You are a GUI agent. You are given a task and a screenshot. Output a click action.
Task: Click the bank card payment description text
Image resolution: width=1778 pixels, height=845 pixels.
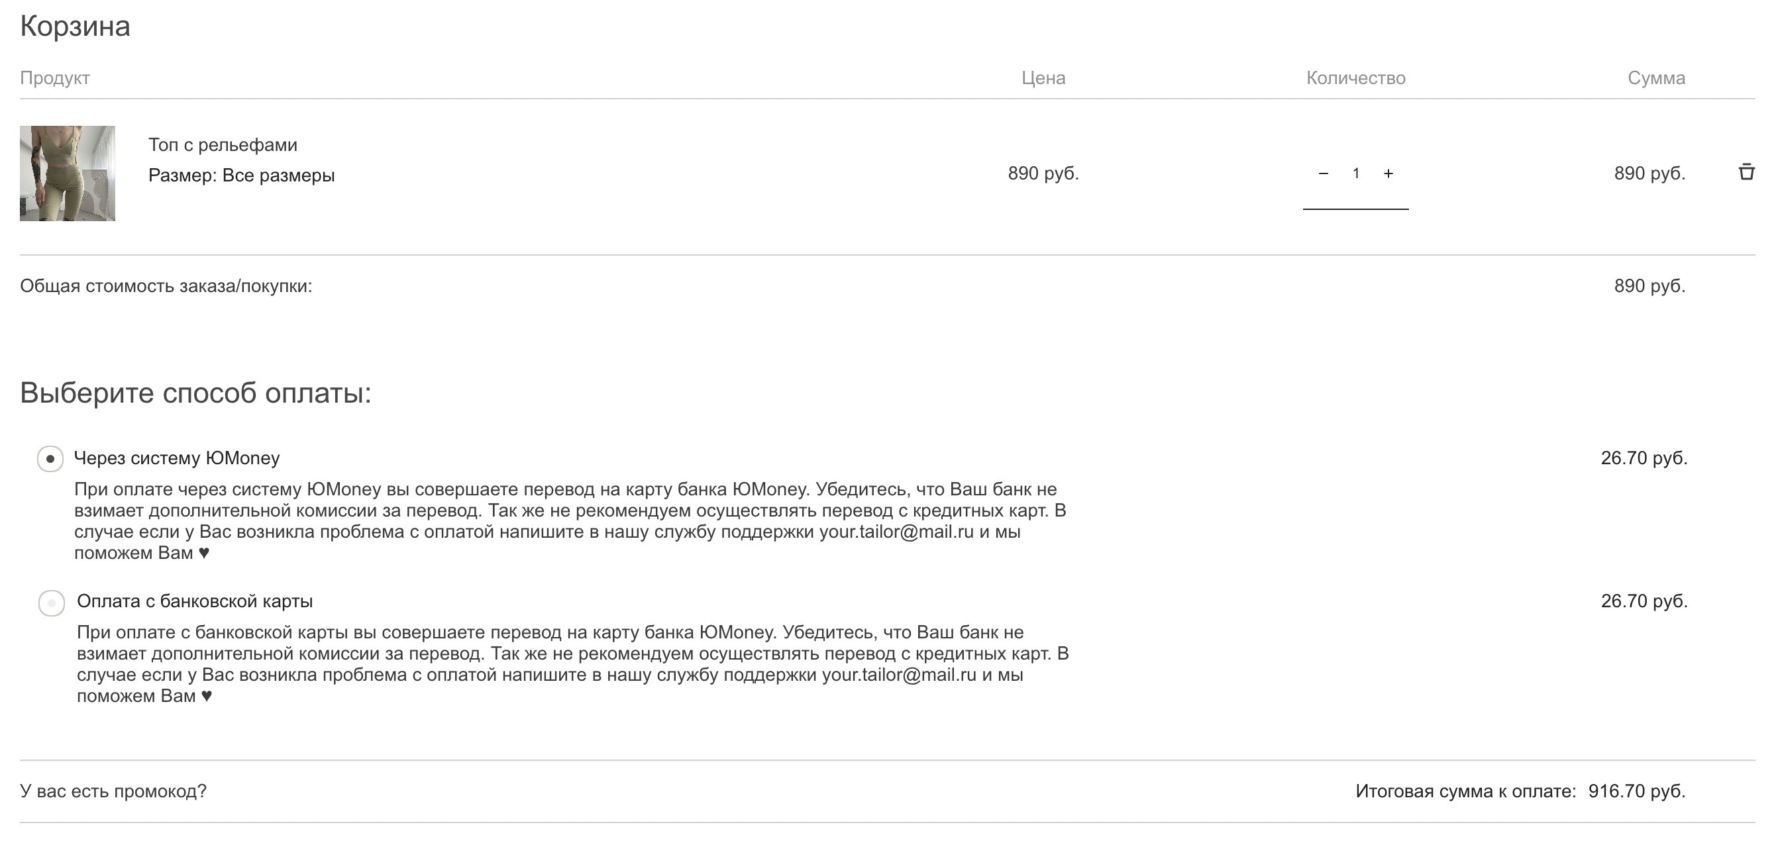(573, 664)
